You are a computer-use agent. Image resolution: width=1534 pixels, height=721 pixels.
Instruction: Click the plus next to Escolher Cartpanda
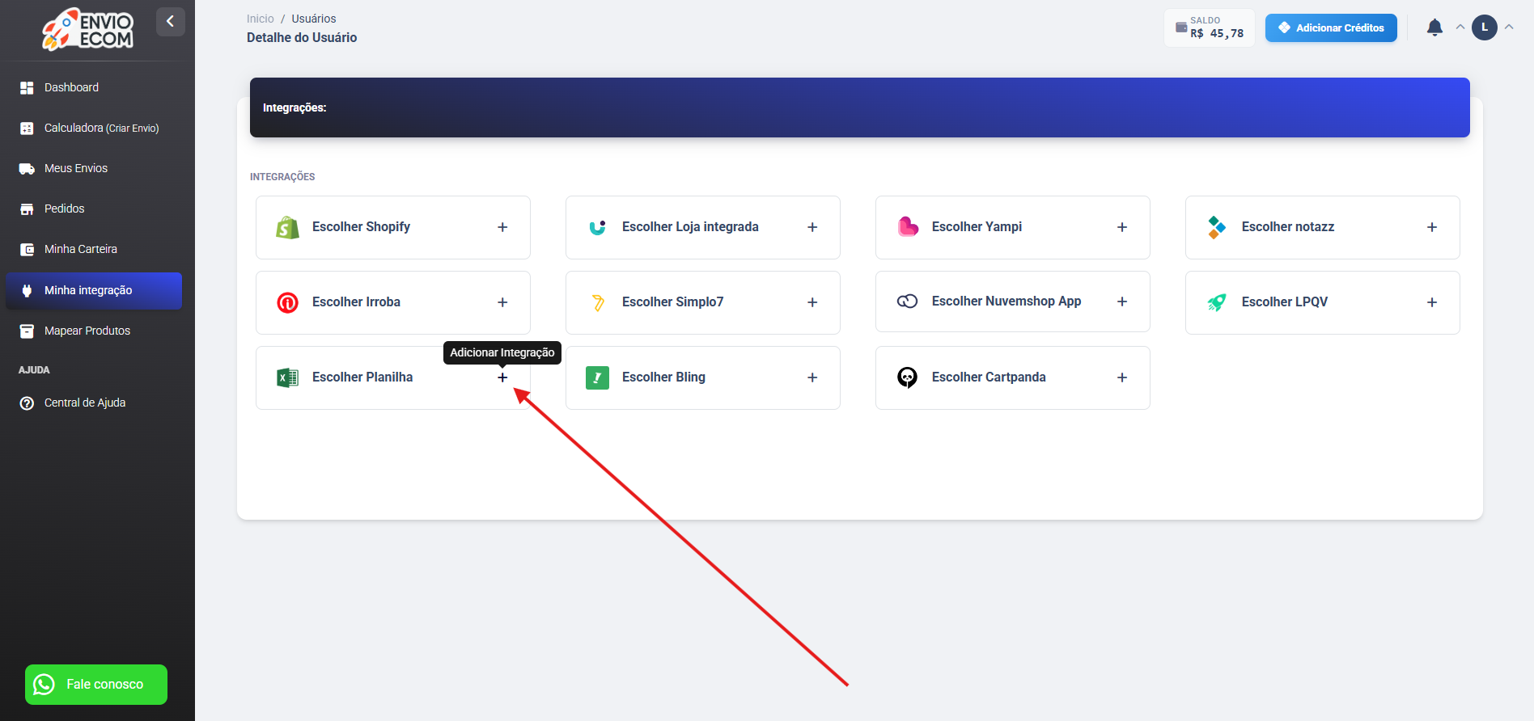(x=1122, y=377)
